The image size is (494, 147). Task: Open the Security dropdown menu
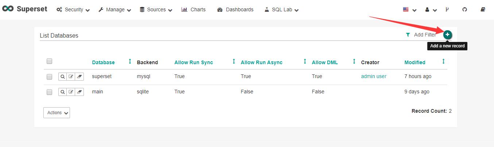(x=73, y=10)
